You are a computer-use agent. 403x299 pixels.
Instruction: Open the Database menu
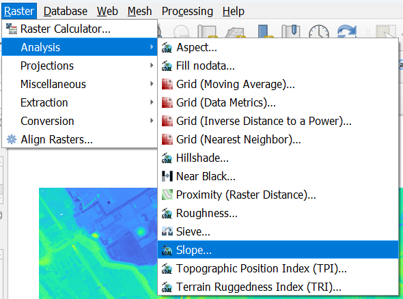click(x=66, y=12)
